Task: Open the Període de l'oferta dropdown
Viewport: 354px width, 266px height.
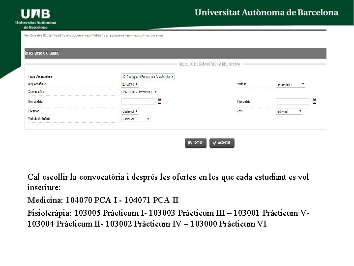Action: click(x=136, y=119)
